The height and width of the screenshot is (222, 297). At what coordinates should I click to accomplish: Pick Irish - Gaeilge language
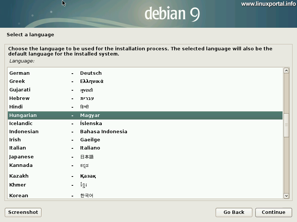pyautogui.click(x=145, y=140)
